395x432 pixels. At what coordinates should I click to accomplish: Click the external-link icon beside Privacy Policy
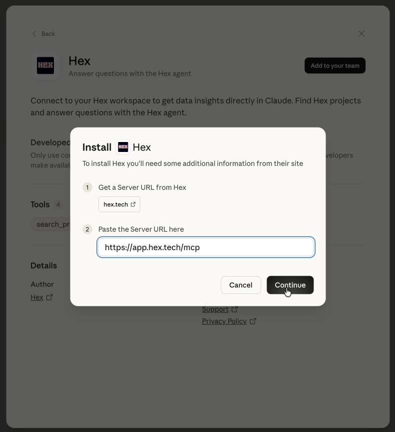[253, 321]
